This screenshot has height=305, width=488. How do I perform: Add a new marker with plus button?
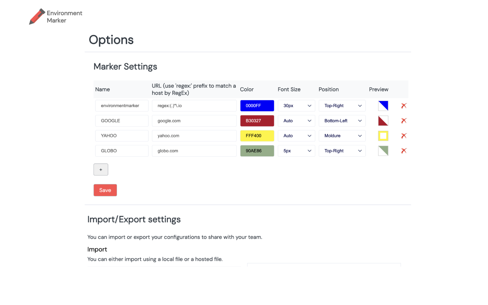(101, 170)
